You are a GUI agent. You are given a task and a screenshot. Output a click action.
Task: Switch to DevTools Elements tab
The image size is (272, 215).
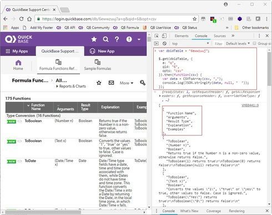pos(182,36)
